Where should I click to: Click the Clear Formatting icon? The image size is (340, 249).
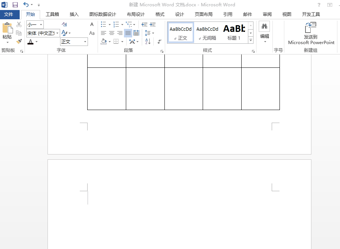pos(65,24)
